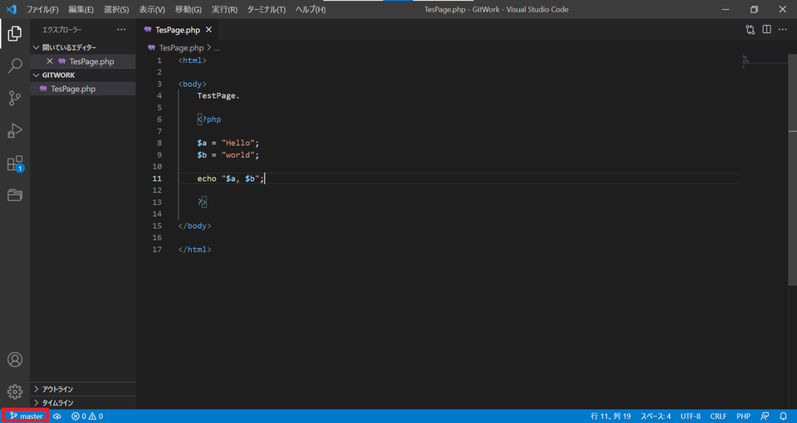
Task: Click the feedback icon in status bar
Action: (765, 416)
